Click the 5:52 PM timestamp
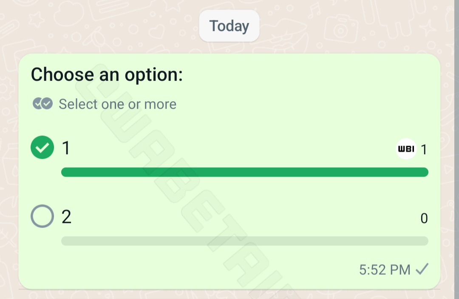The width and height of the screenshot is (459, 299). tap(385, 270)
